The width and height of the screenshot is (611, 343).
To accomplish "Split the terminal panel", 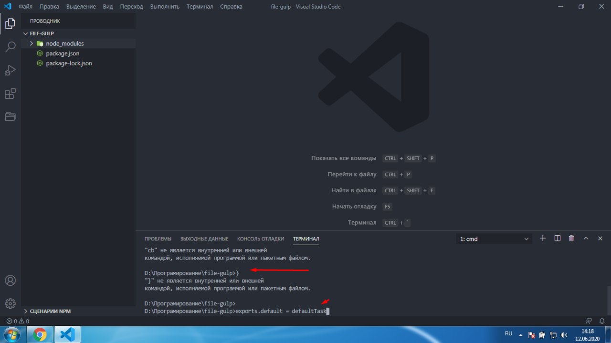I will tap(557, 239).
